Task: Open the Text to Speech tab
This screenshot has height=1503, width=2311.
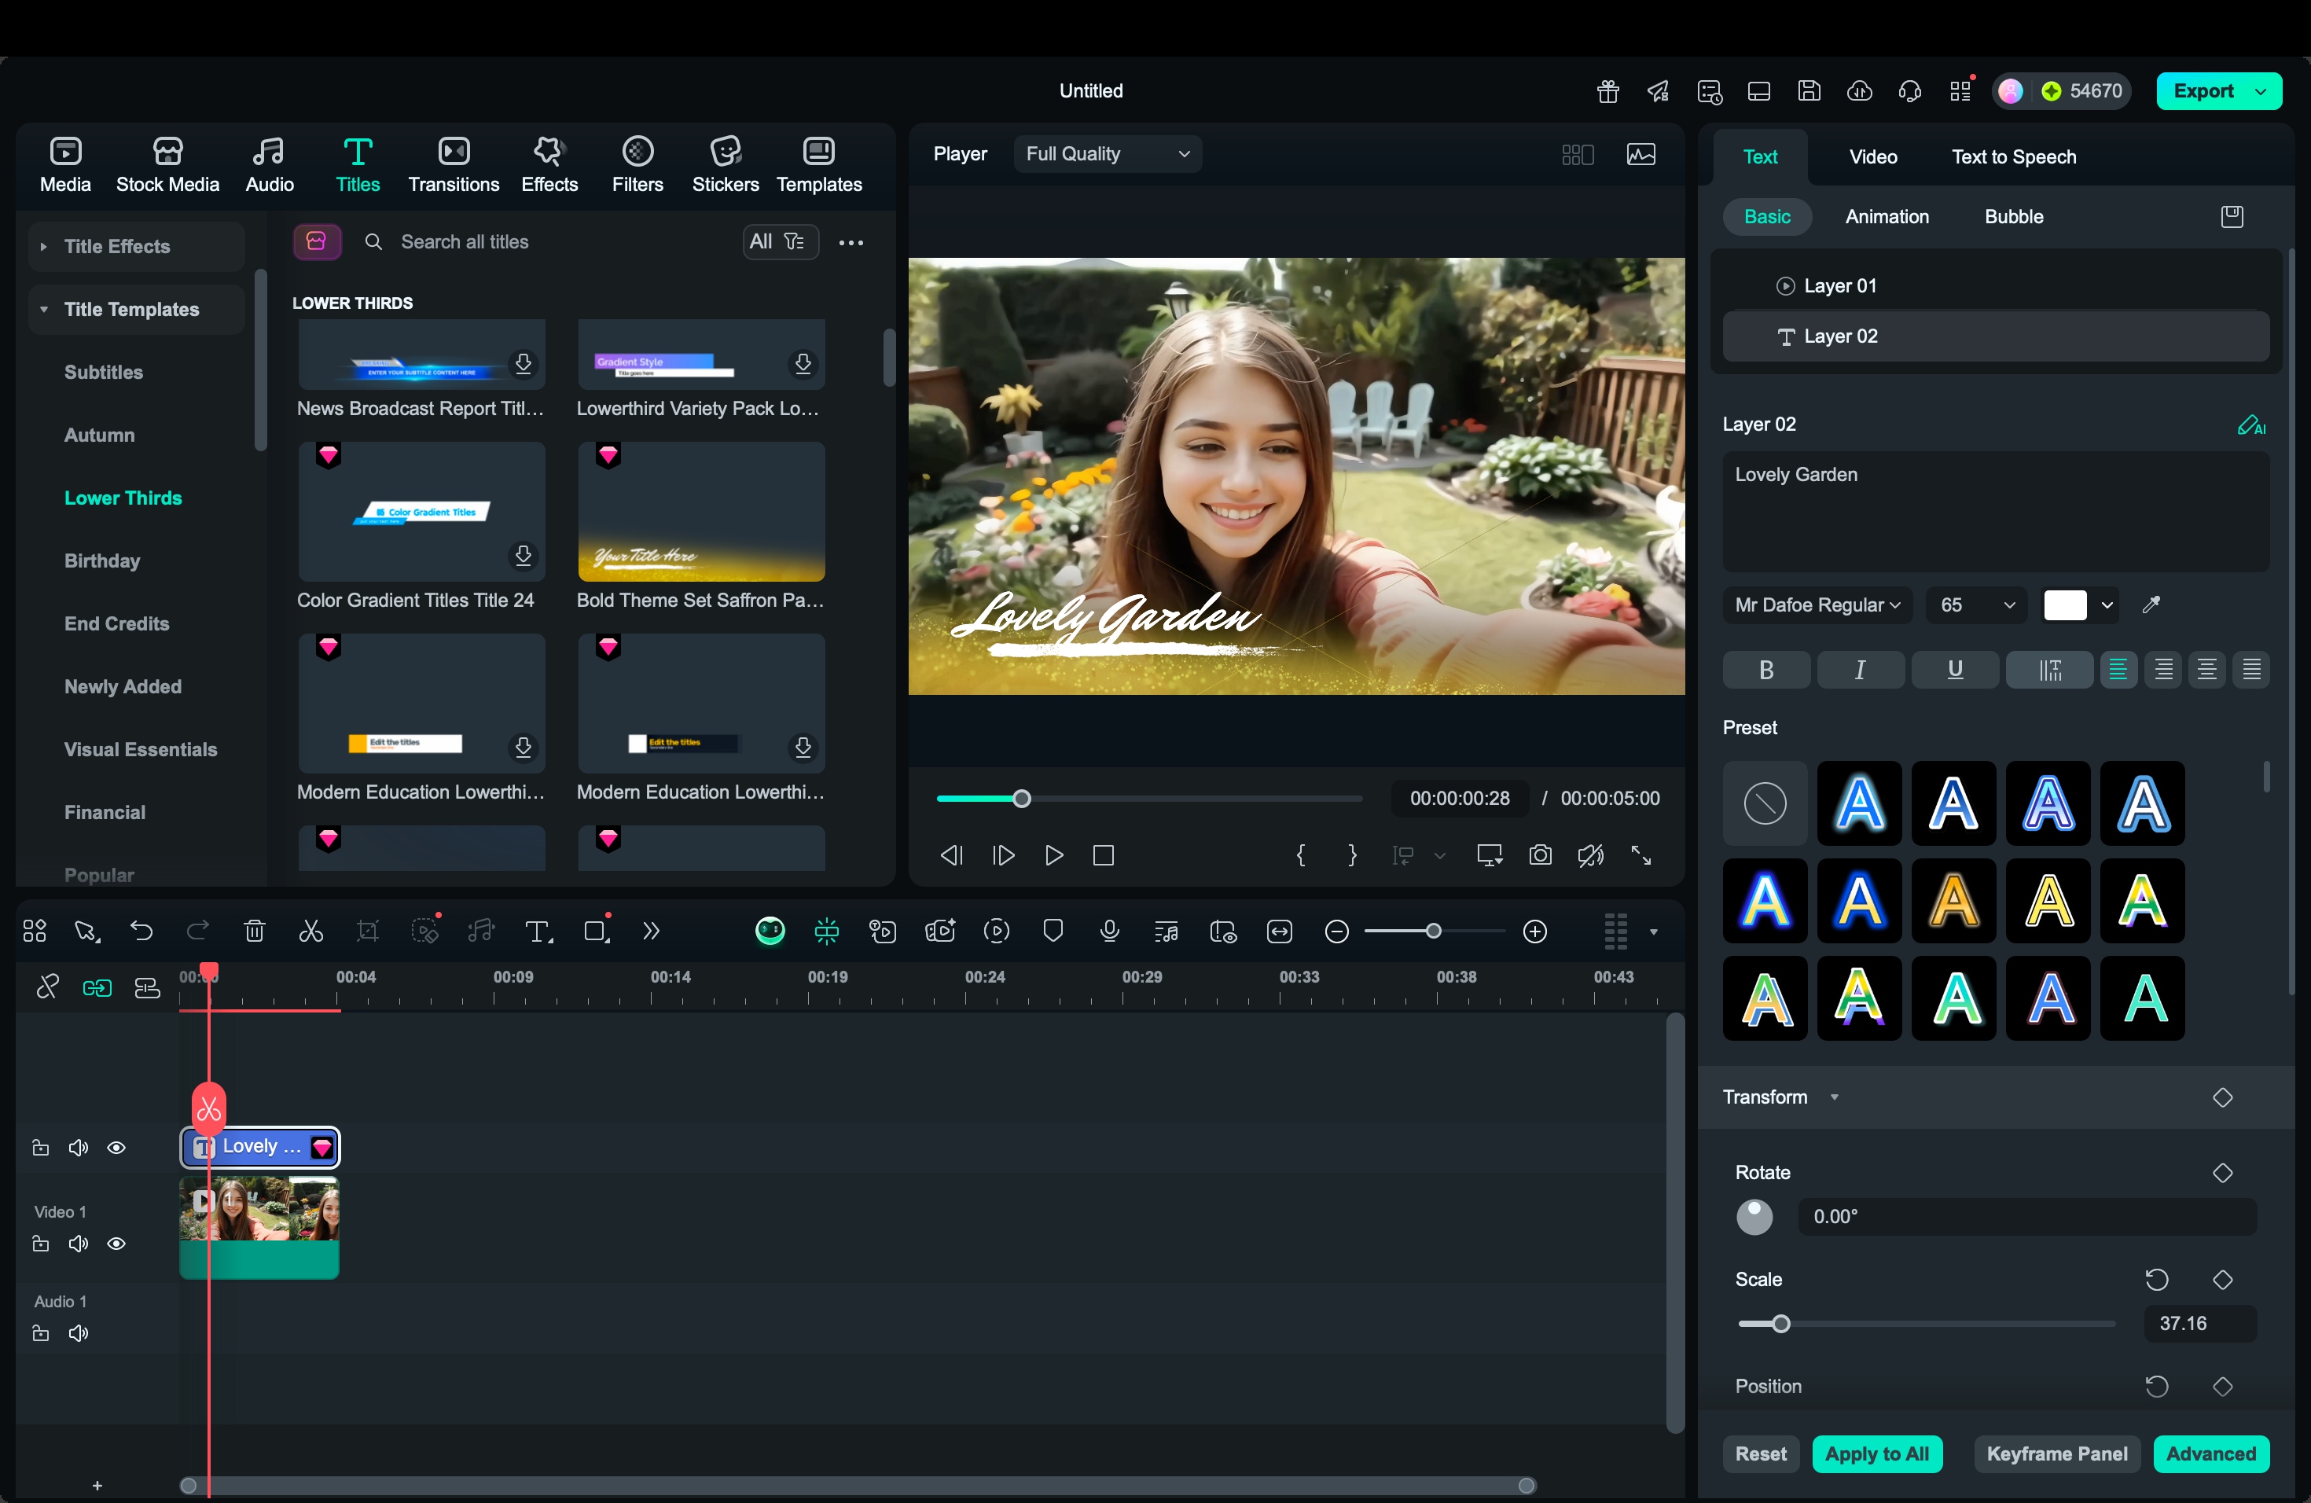Action: coord(2013,156)
